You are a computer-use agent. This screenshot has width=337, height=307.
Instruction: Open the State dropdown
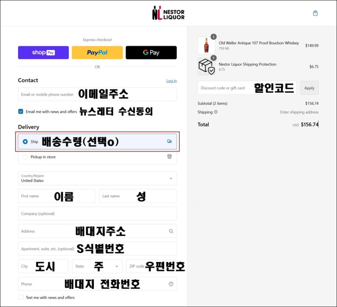(97, 266)
